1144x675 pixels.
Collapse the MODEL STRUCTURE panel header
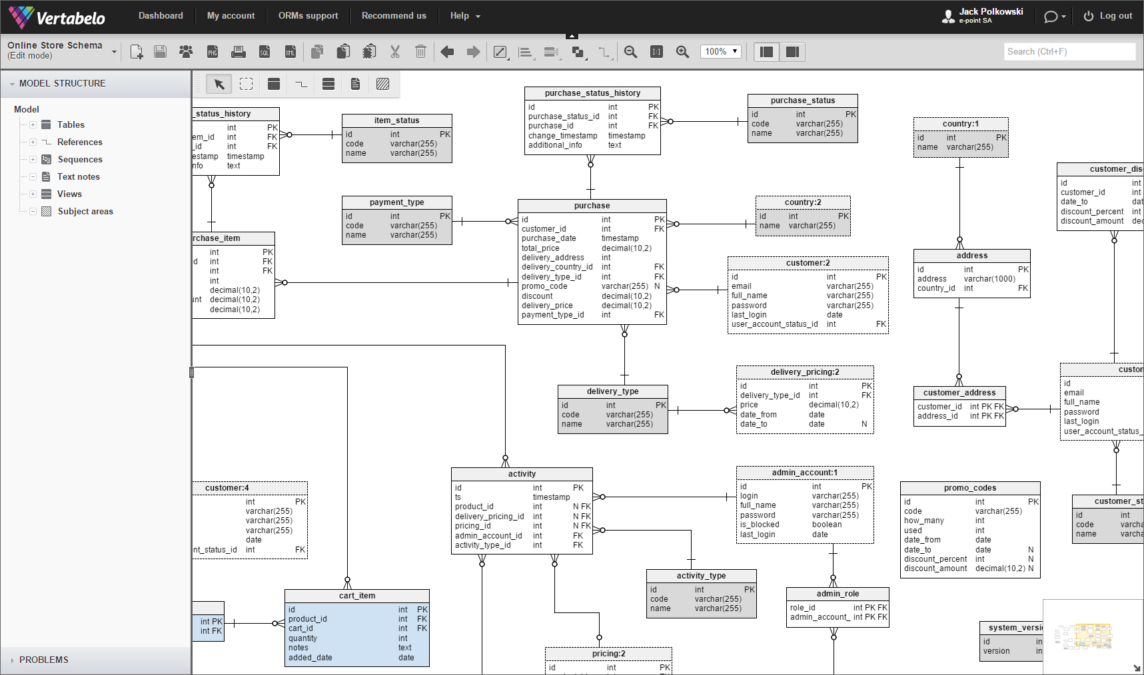(x=95, y=83)
